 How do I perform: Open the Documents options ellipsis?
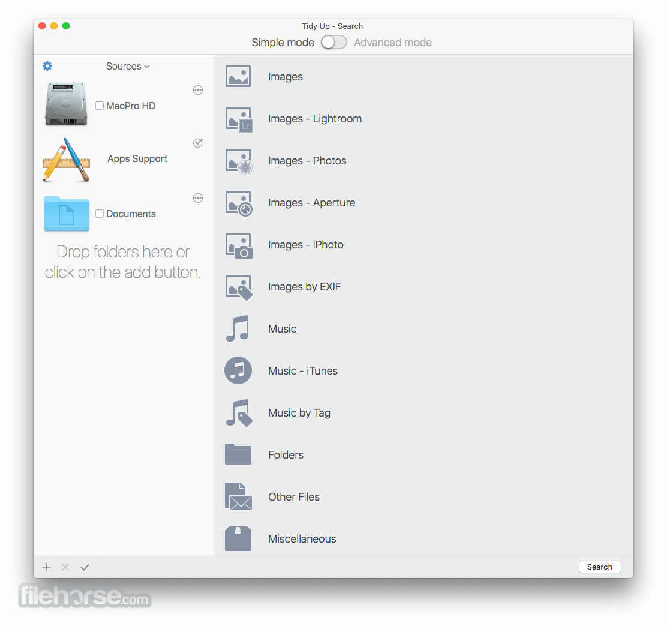[198, 198]
